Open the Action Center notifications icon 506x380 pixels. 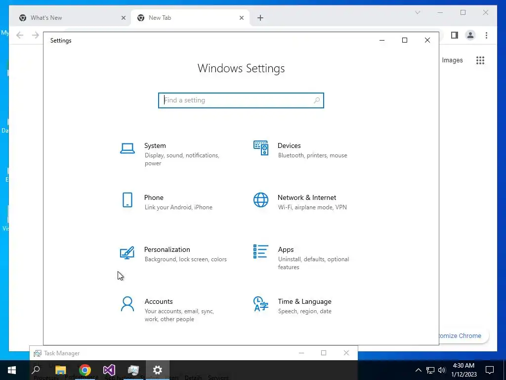(490, 370)
